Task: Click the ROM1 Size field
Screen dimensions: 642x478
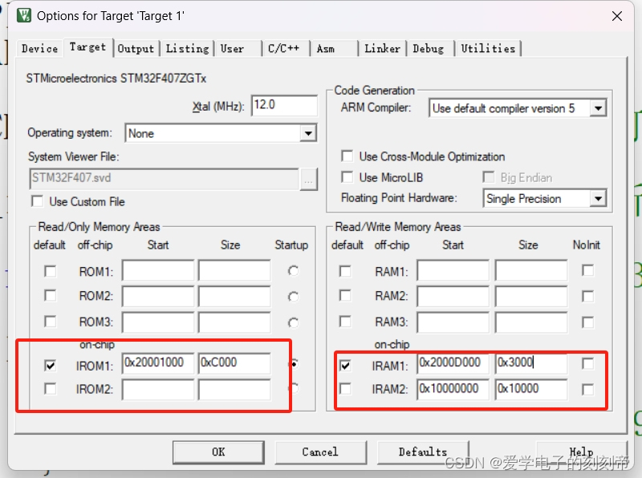Action: point(234,270)
